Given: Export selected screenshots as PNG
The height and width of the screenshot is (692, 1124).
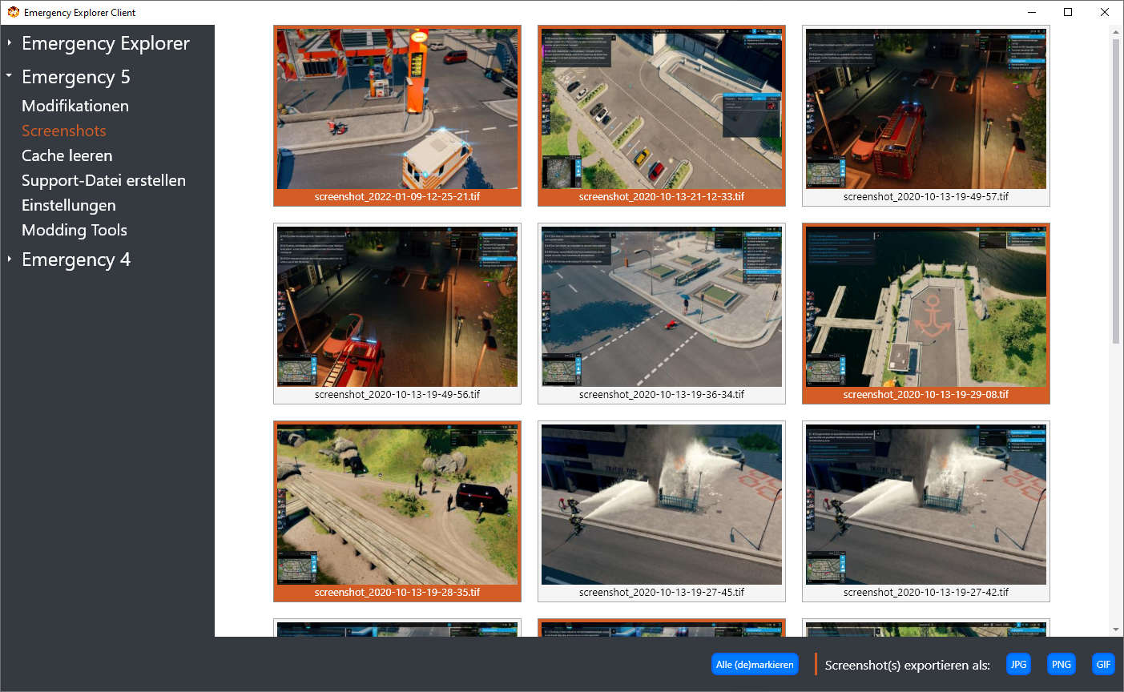Looking at the screenshot, I should [x=1061, y=664].
